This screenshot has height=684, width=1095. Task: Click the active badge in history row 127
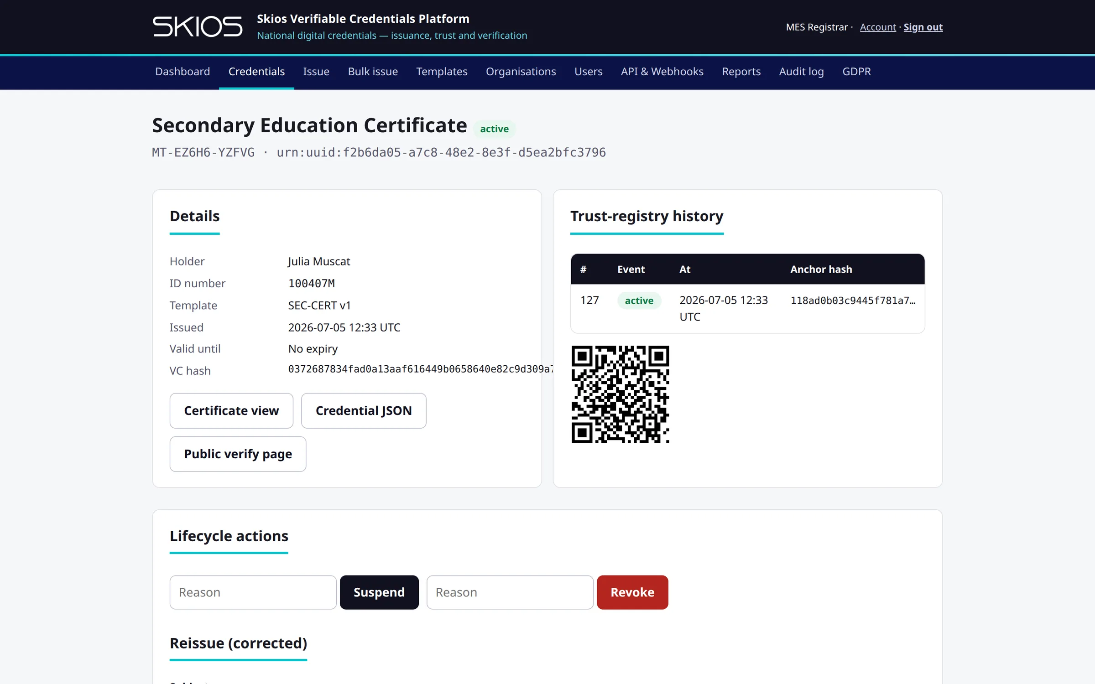coord(639,301)
